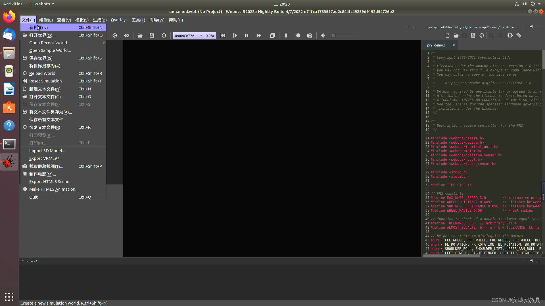The image size is (545, 306).
Task: Open Firefox from the Ubuntu dock
Action: [x=9, y=16]
